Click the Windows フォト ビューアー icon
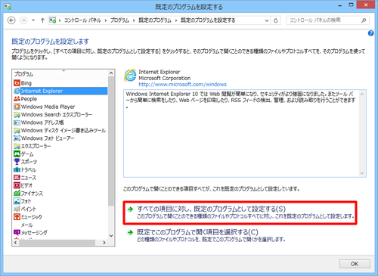Screen dimensions: 378x276 17,138
